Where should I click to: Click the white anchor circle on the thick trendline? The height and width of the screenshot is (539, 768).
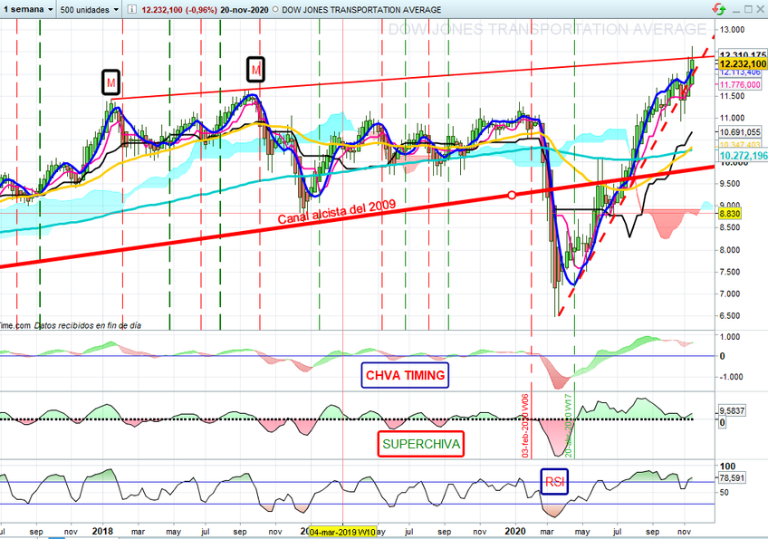tap(512, 195)
